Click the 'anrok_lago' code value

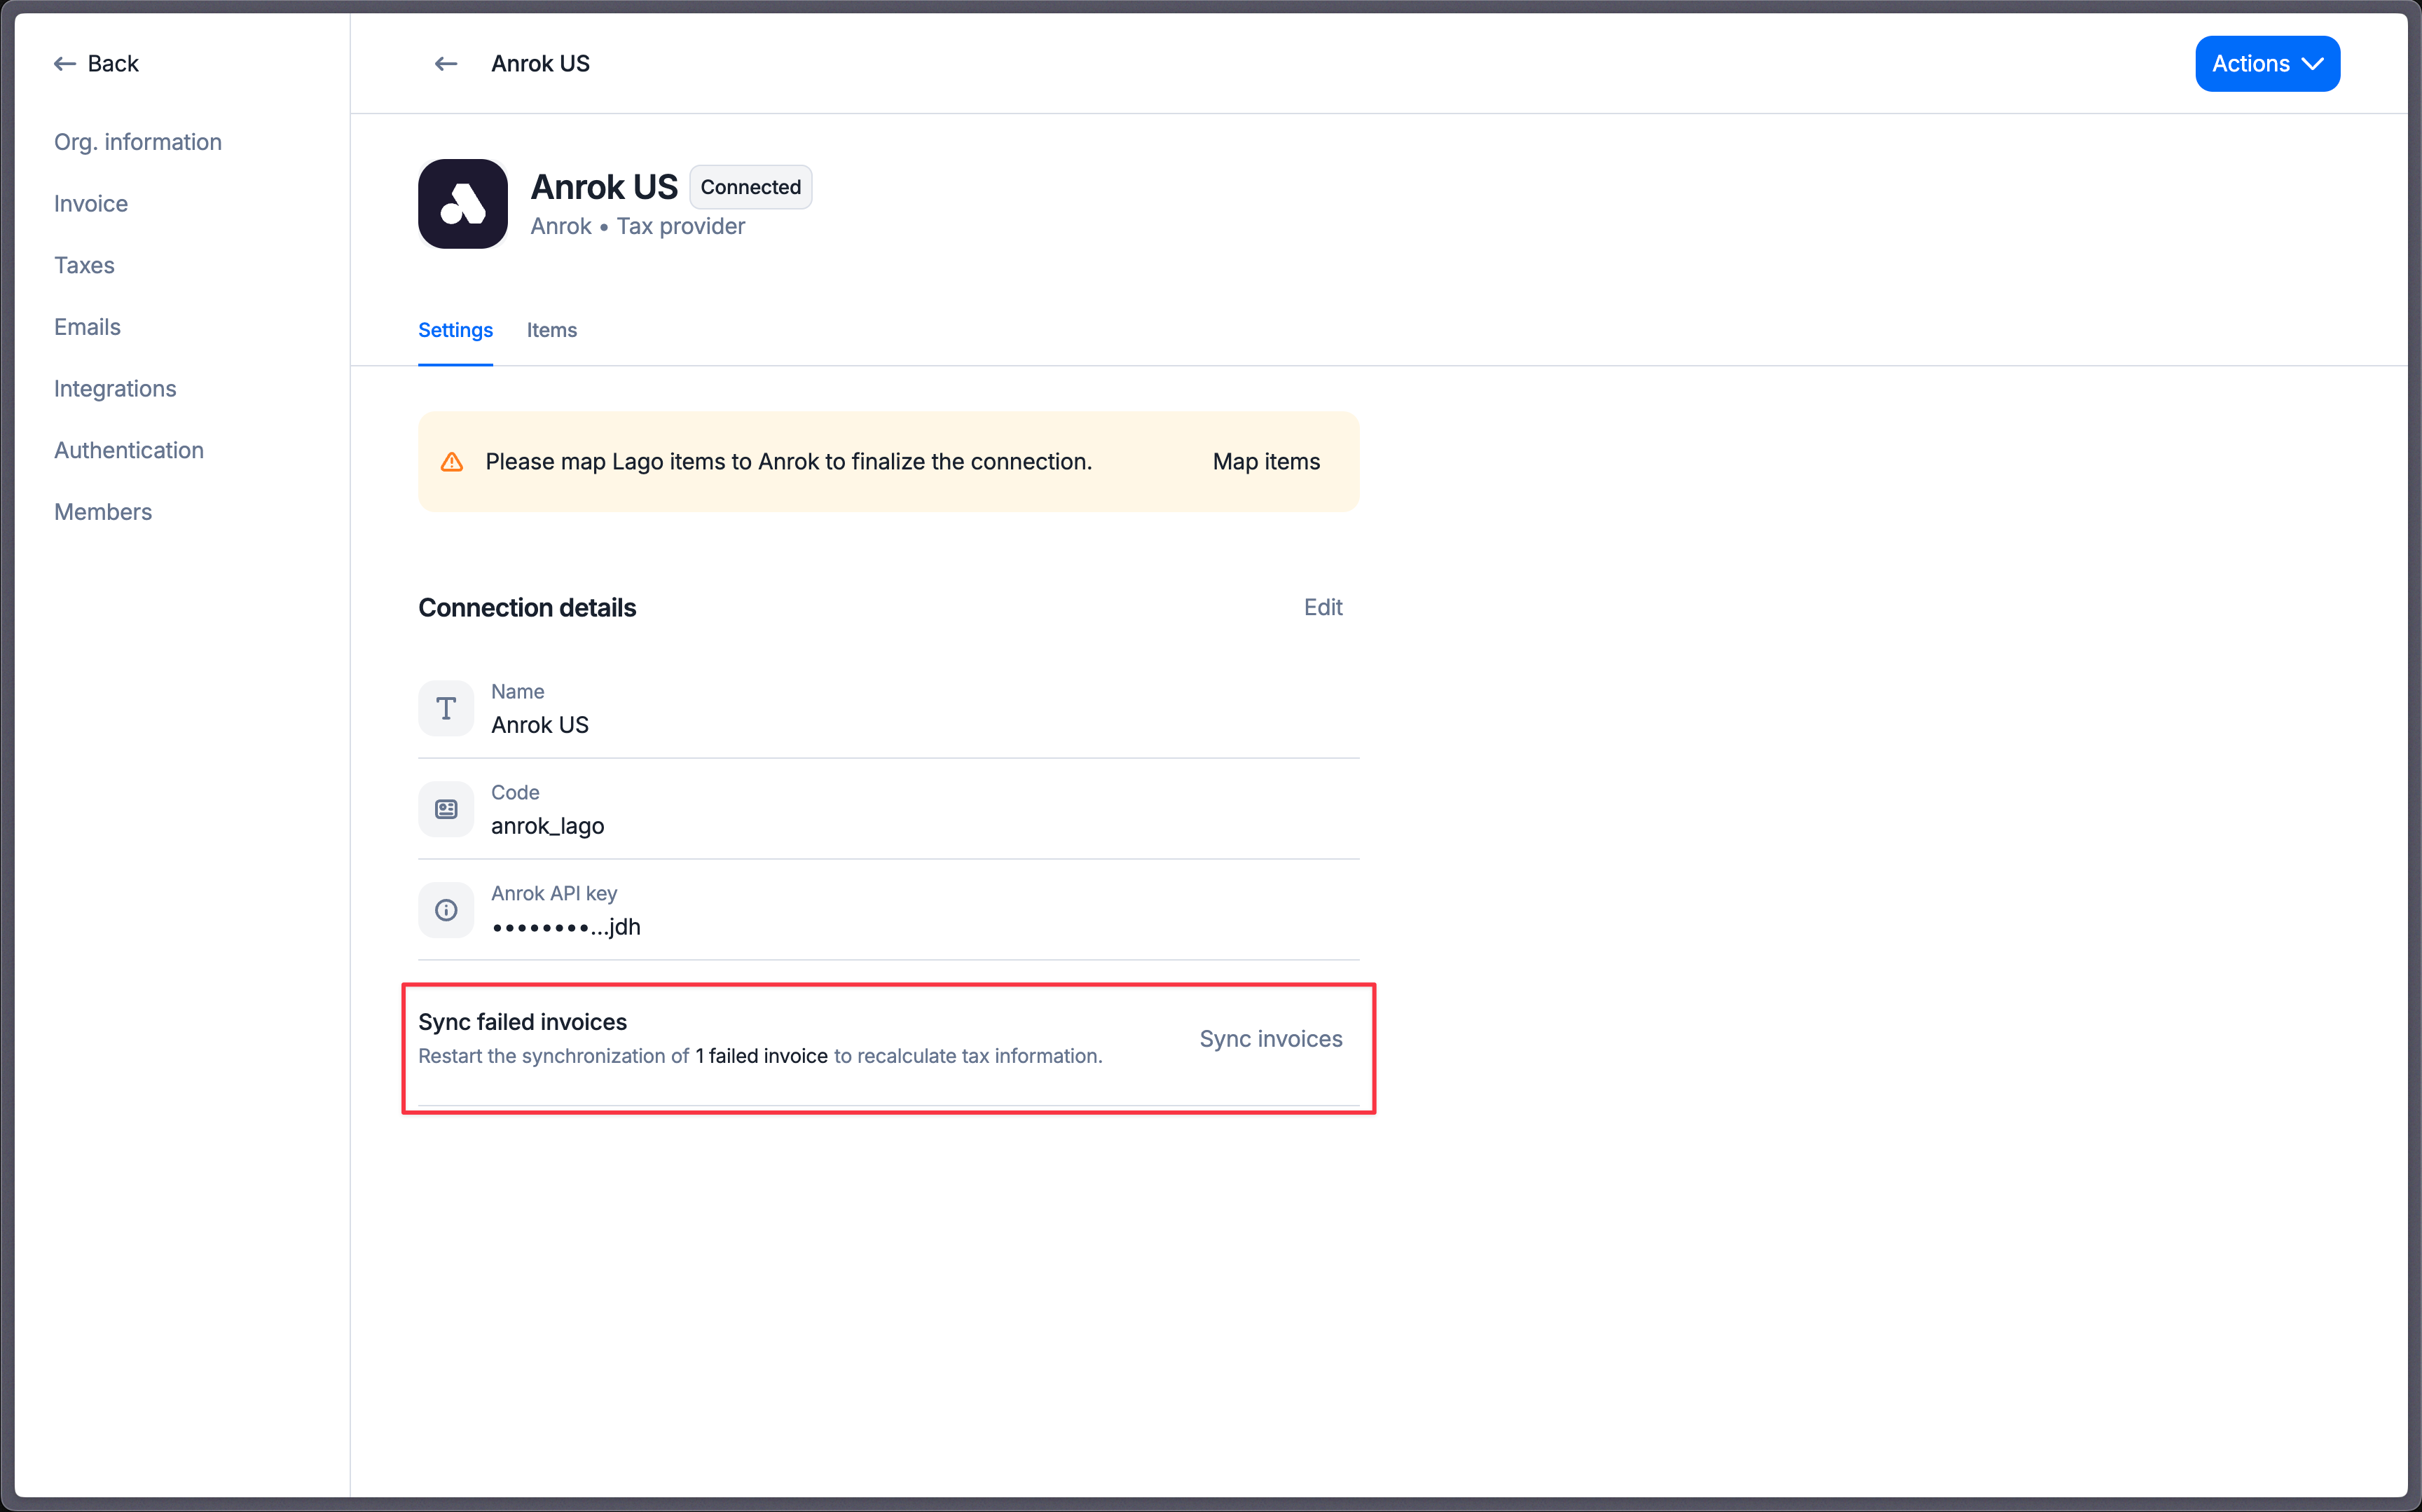[548, 826]
